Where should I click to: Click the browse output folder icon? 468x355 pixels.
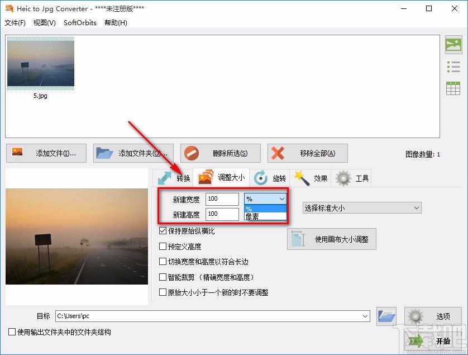pos(386,316)
